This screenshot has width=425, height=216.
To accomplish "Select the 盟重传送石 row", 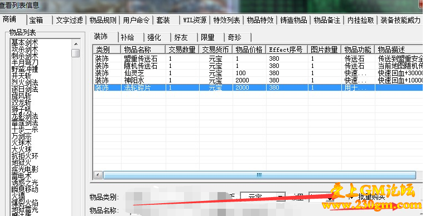I will (258, 58).
